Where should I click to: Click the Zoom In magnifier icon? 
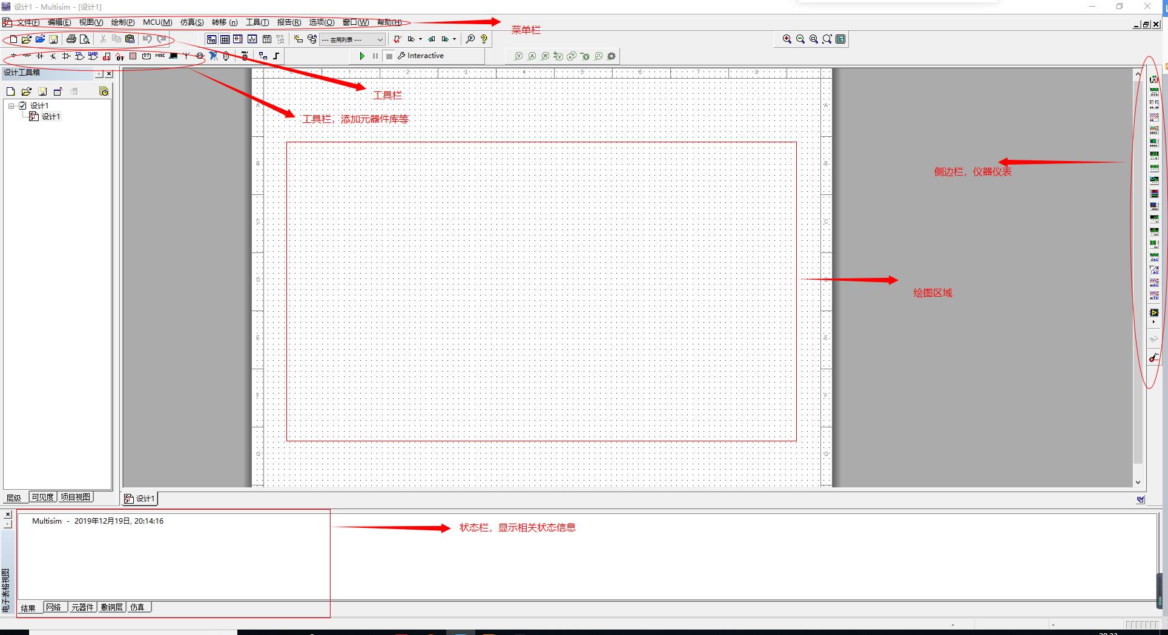coord(787,39)
